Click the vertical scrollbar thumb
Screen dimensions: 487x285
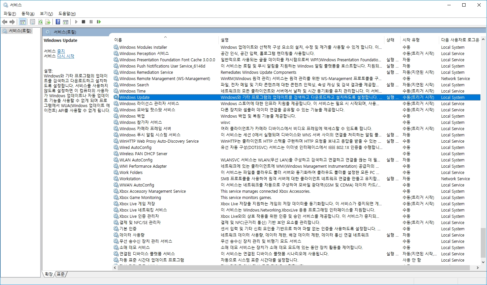(483, 242)
